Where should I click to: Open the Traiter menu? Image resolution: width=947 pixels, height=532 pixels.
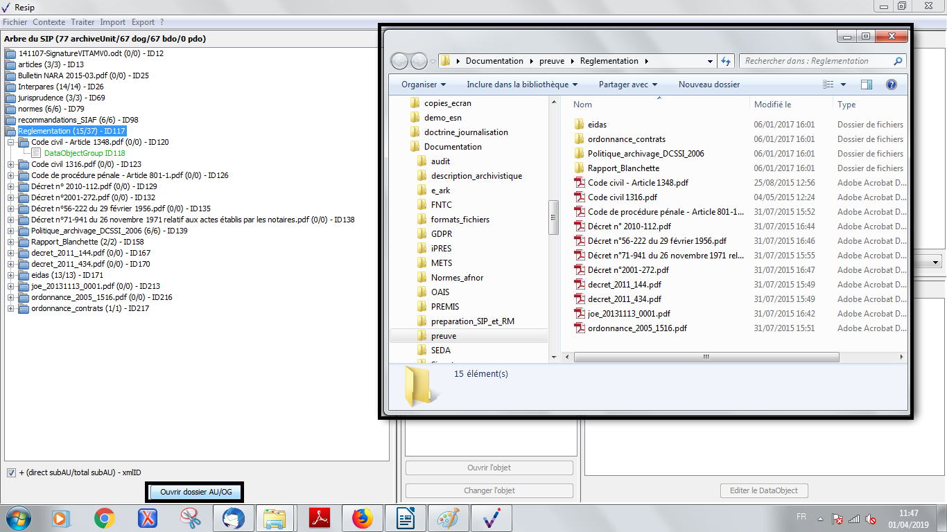(82, 22)
